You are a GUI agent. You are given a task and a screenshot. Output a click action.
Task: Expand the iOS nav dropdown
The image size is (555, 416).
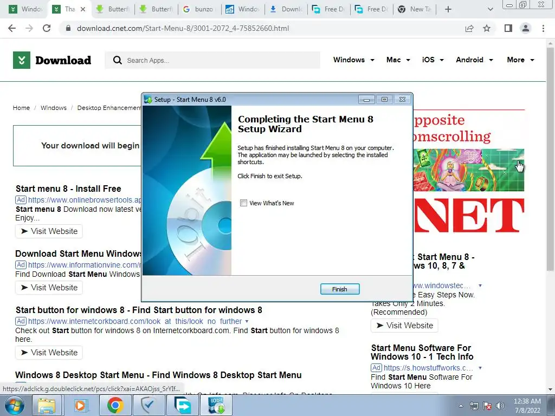coord(433,60)
